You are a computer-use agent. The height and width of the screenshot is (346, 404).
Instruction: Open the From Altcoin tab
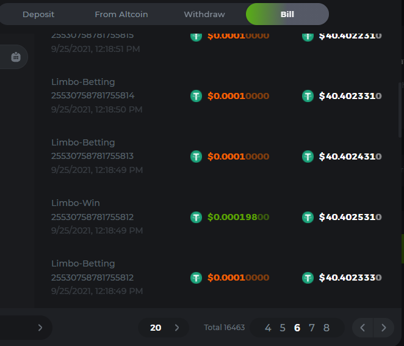coord(121,14)
